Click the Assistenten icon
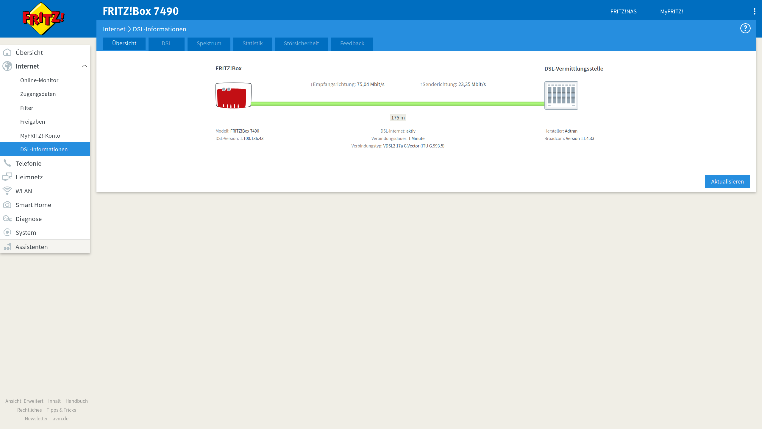 7,247
